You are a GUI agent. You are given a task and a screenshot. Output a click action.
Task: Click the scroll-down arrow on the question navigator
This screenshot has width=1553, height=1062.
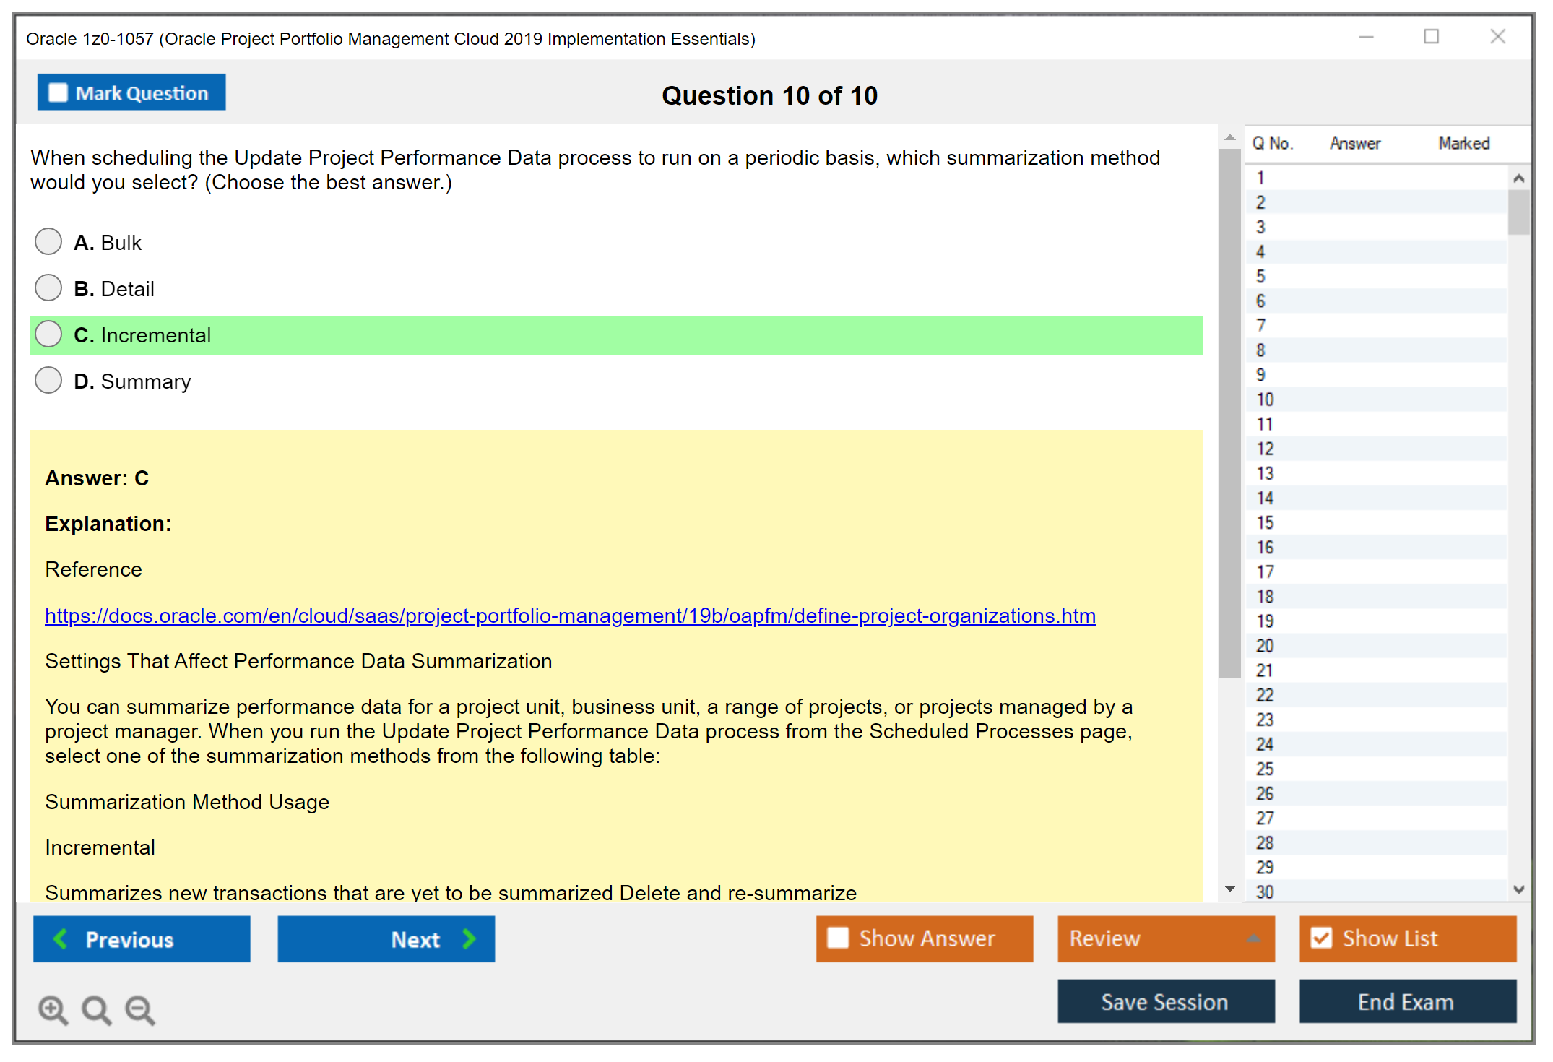(1519, 889)
